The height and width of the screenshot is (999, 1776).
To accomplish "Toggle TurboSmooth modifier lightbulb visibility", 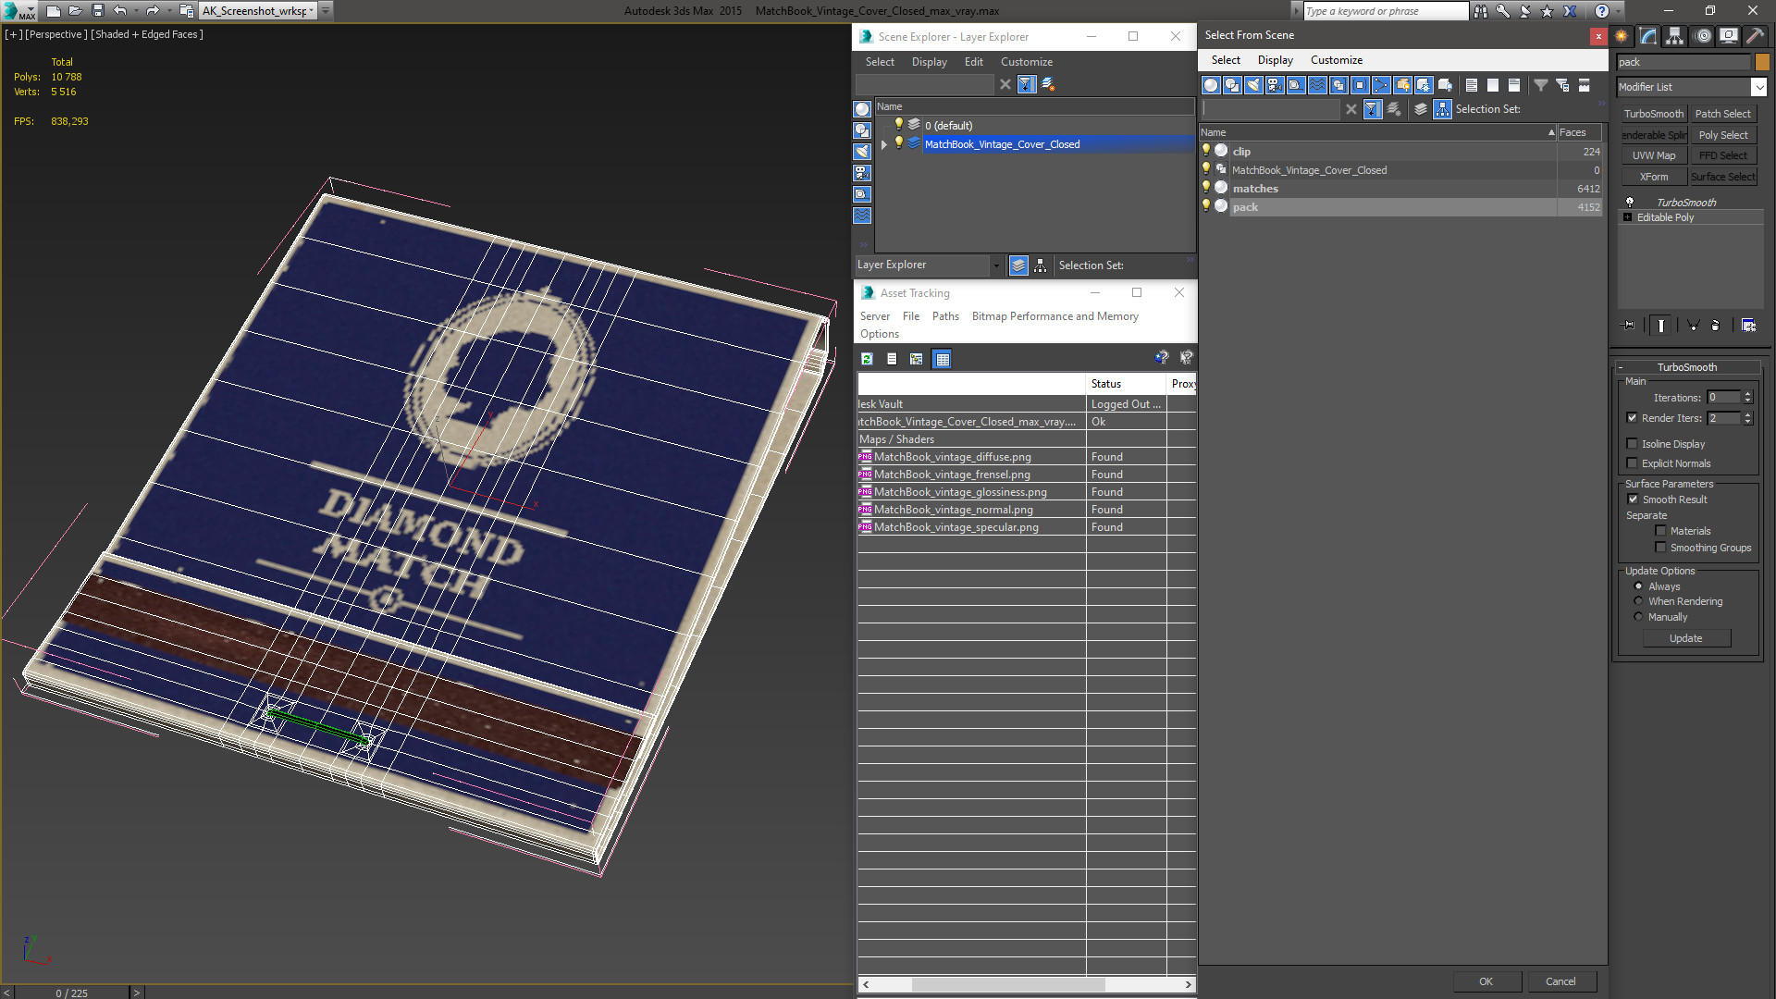I will tap(1630, 202).
